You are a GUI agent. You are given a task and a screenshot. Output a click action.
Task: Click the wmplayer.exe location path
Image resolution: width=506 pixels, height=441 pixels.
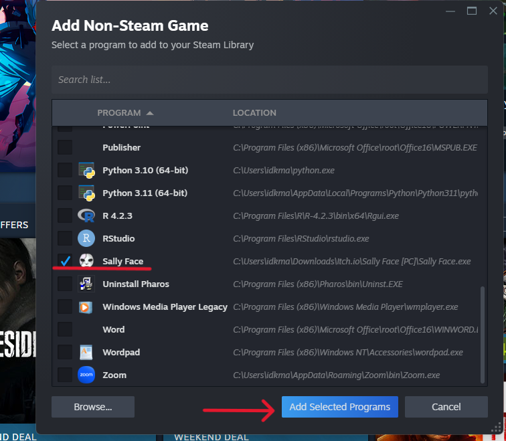pyautogui.click(x=345, y=306)
